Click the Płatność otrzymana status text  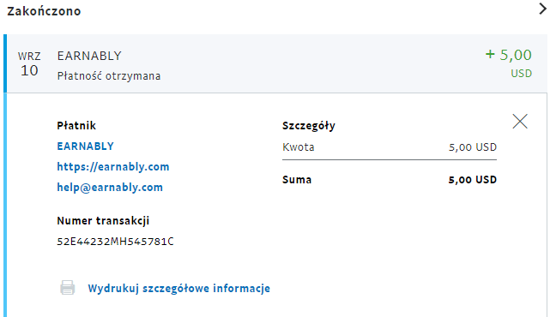click(109, 76)
